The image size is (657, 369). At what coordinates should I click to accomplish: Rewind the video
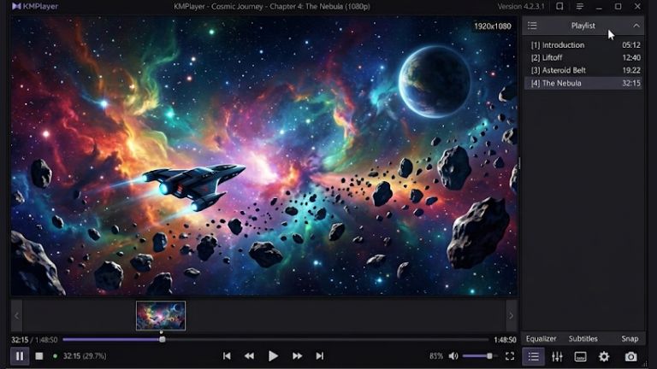click(249, 356)
